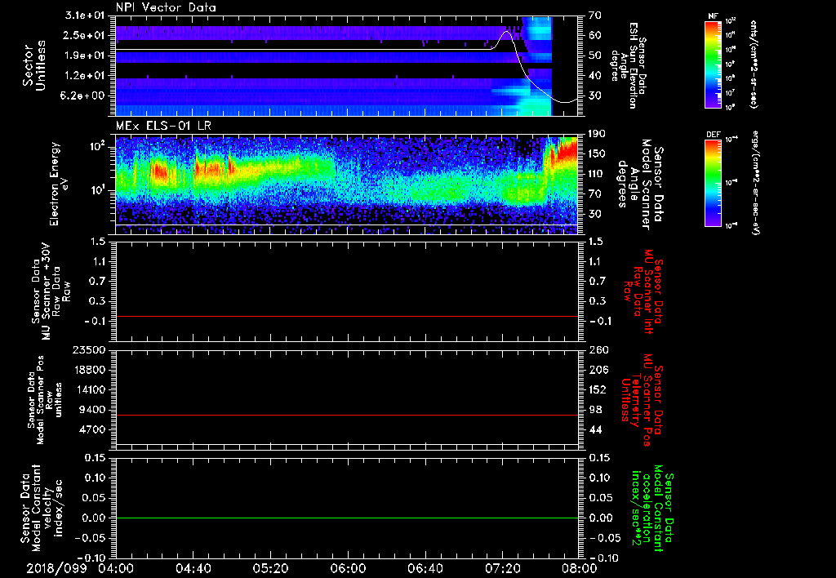Click the 04:00 time axis label
Viewport: 836px width, 578px height.
[116, 567]
